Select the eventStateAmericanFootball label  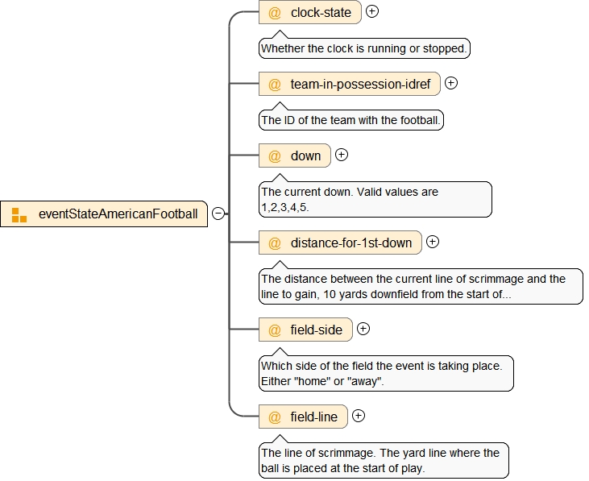coord(118,214)
